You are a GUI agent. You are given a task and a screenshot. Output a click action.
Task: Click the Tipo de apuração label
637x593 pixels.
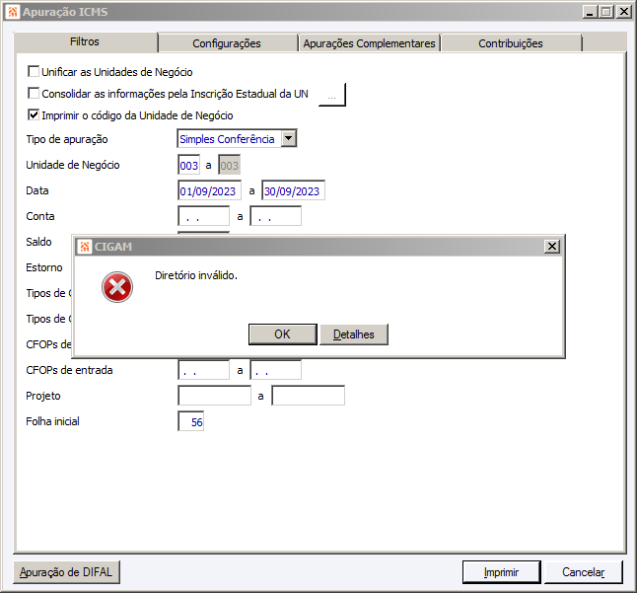pyautogui.click(x=67, y=139)
